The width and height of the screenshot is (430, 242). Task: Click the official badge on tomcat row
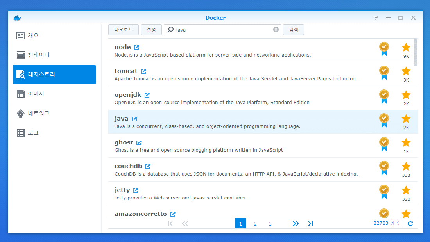point(384,73)
